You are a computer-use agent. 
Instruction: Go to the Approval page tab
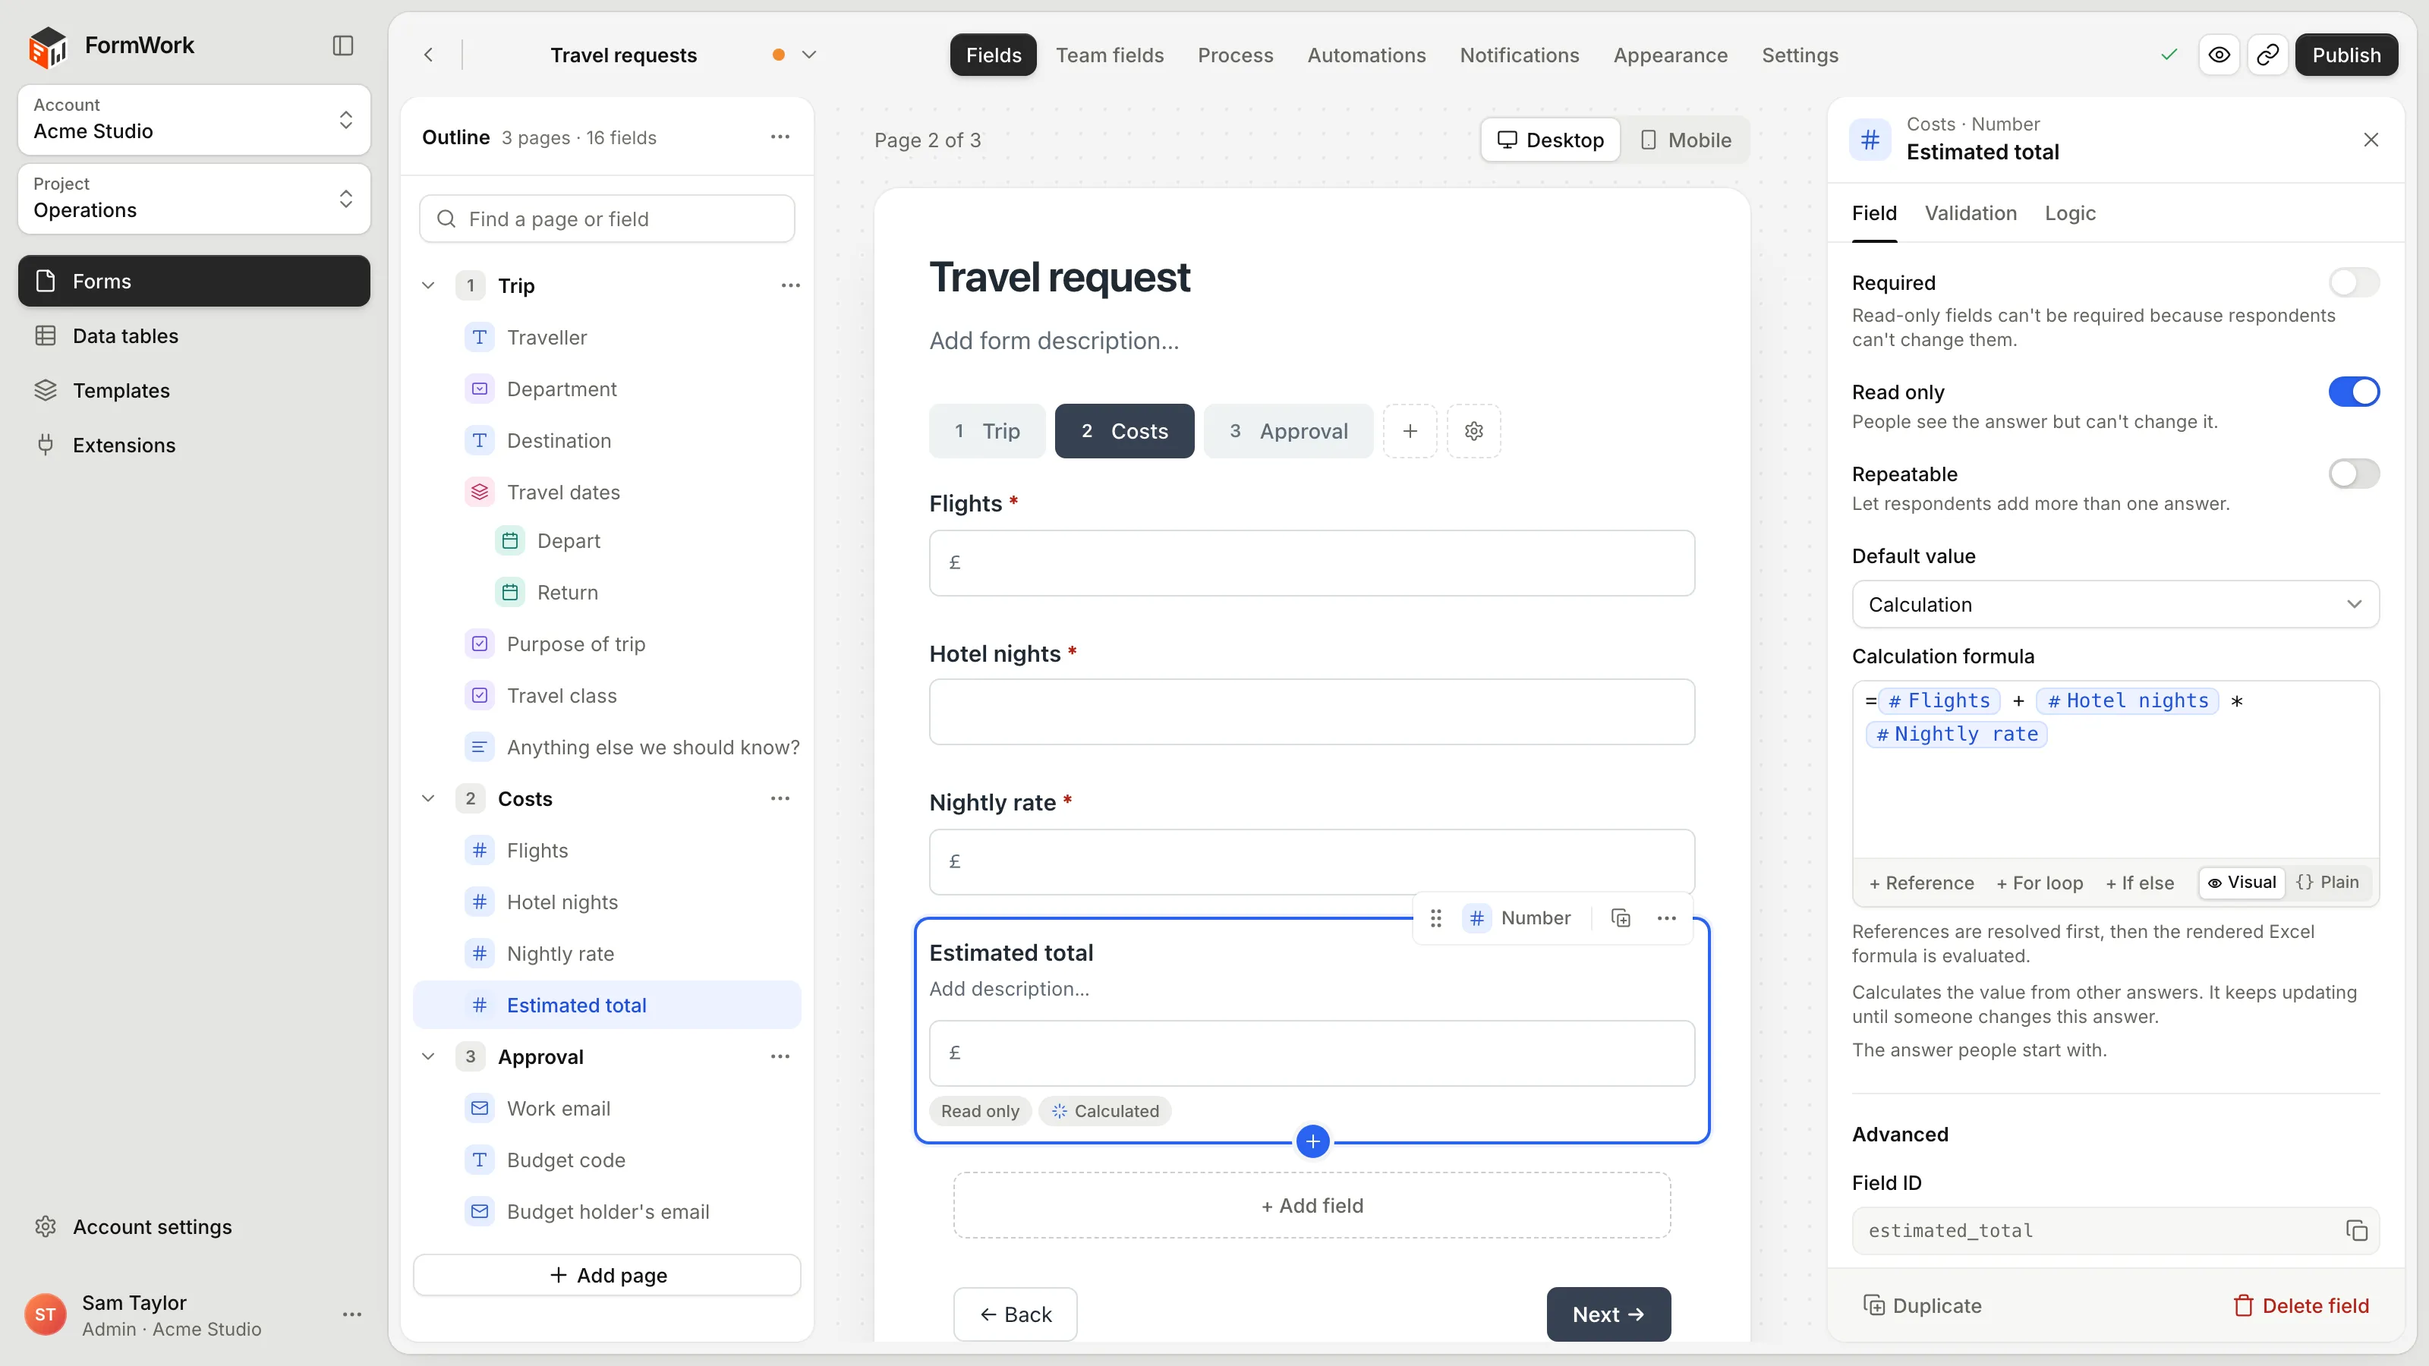[x=1288, y=431]
